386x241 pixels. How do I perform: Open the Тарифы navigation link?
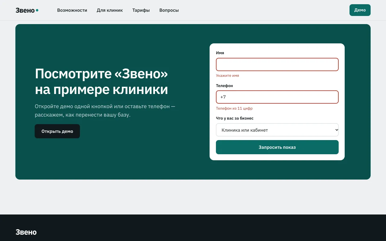point(141,10)
